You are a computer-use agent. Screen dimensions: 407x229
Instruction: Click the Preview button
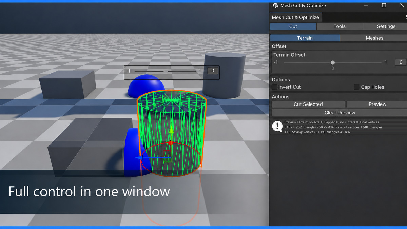tap(377, 104)
